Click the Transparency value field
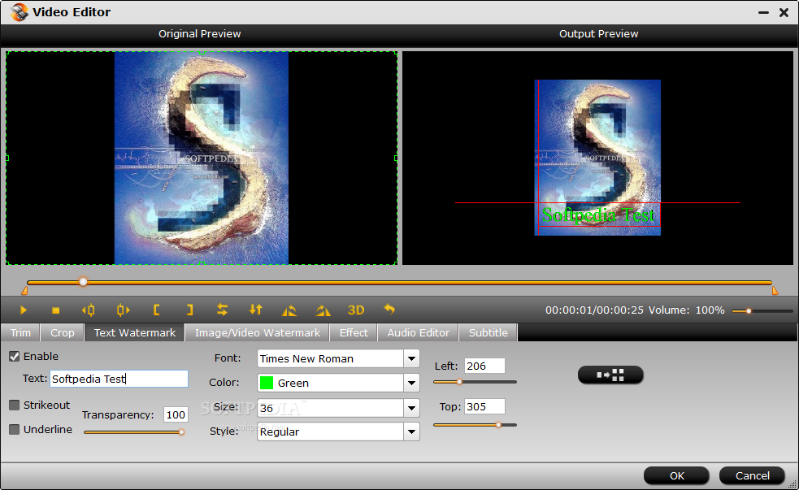This screenshot has width=799, height=490. 176,414
